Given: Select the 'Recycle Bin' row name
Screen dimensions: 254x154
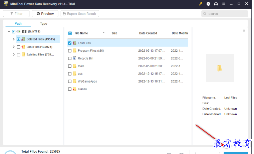Looking at the screenshot, I should [85, 58].
